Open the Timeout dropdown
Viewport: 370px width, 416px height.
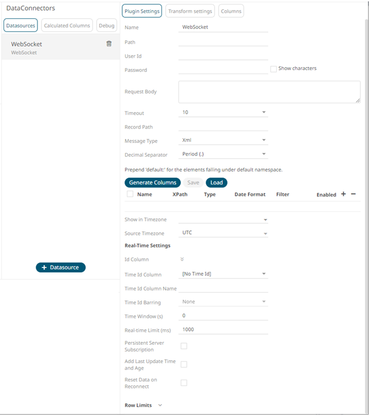(223, 113)
